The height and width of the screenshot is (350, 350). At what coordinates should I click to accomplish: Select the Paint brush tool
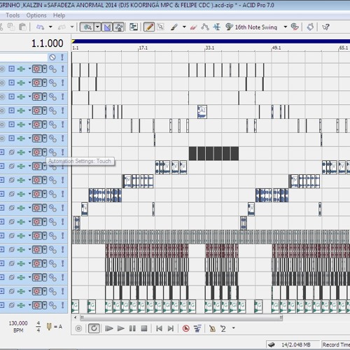pos(174,27)
